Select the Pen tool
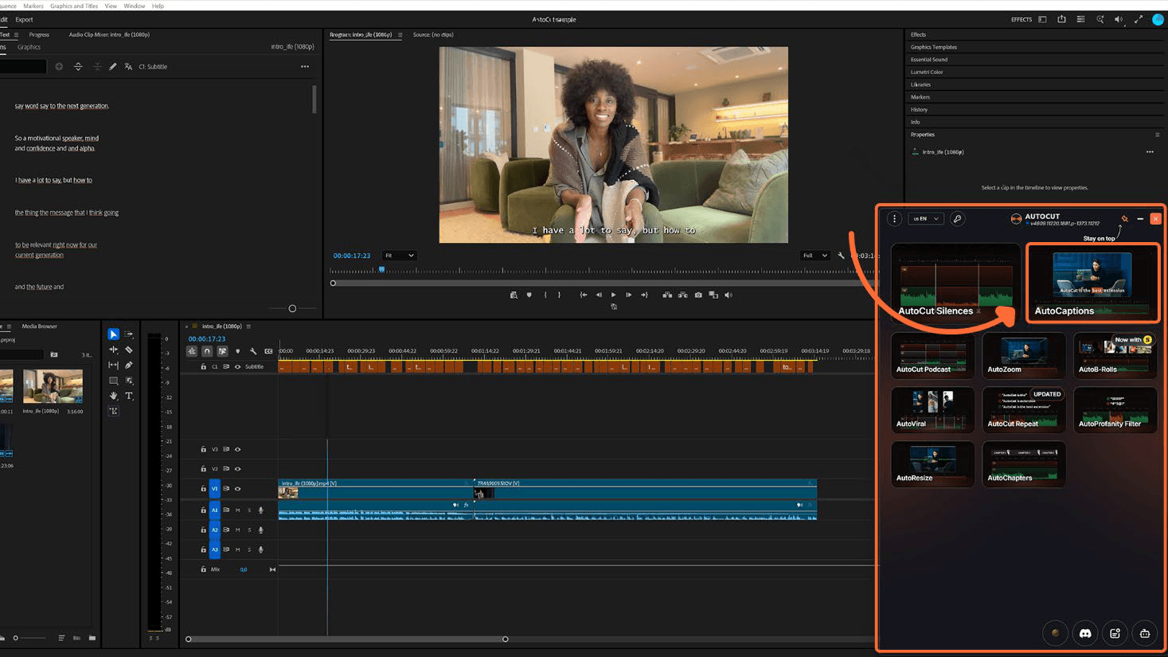Image resolution: width=1168 pixels, height=657 pixels. click(129, 365)
